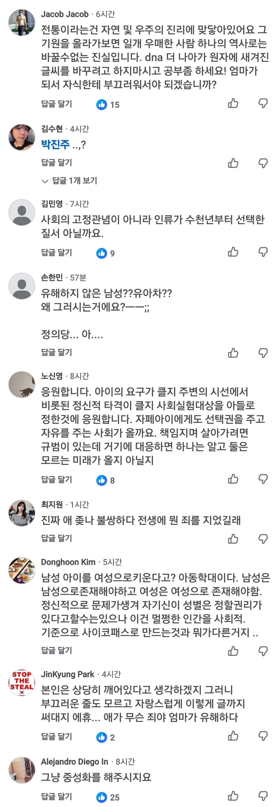Open the 박진주 mention link
This screenshot has width=279, height=807.
[x=55, y=145]
